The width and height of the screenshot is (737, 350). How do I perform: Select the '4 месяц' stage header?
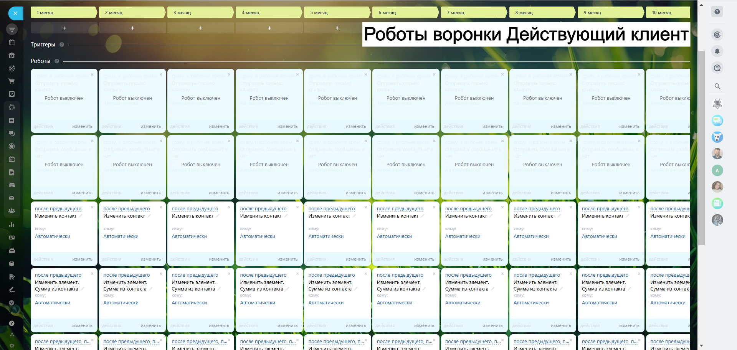pos(269,13)
